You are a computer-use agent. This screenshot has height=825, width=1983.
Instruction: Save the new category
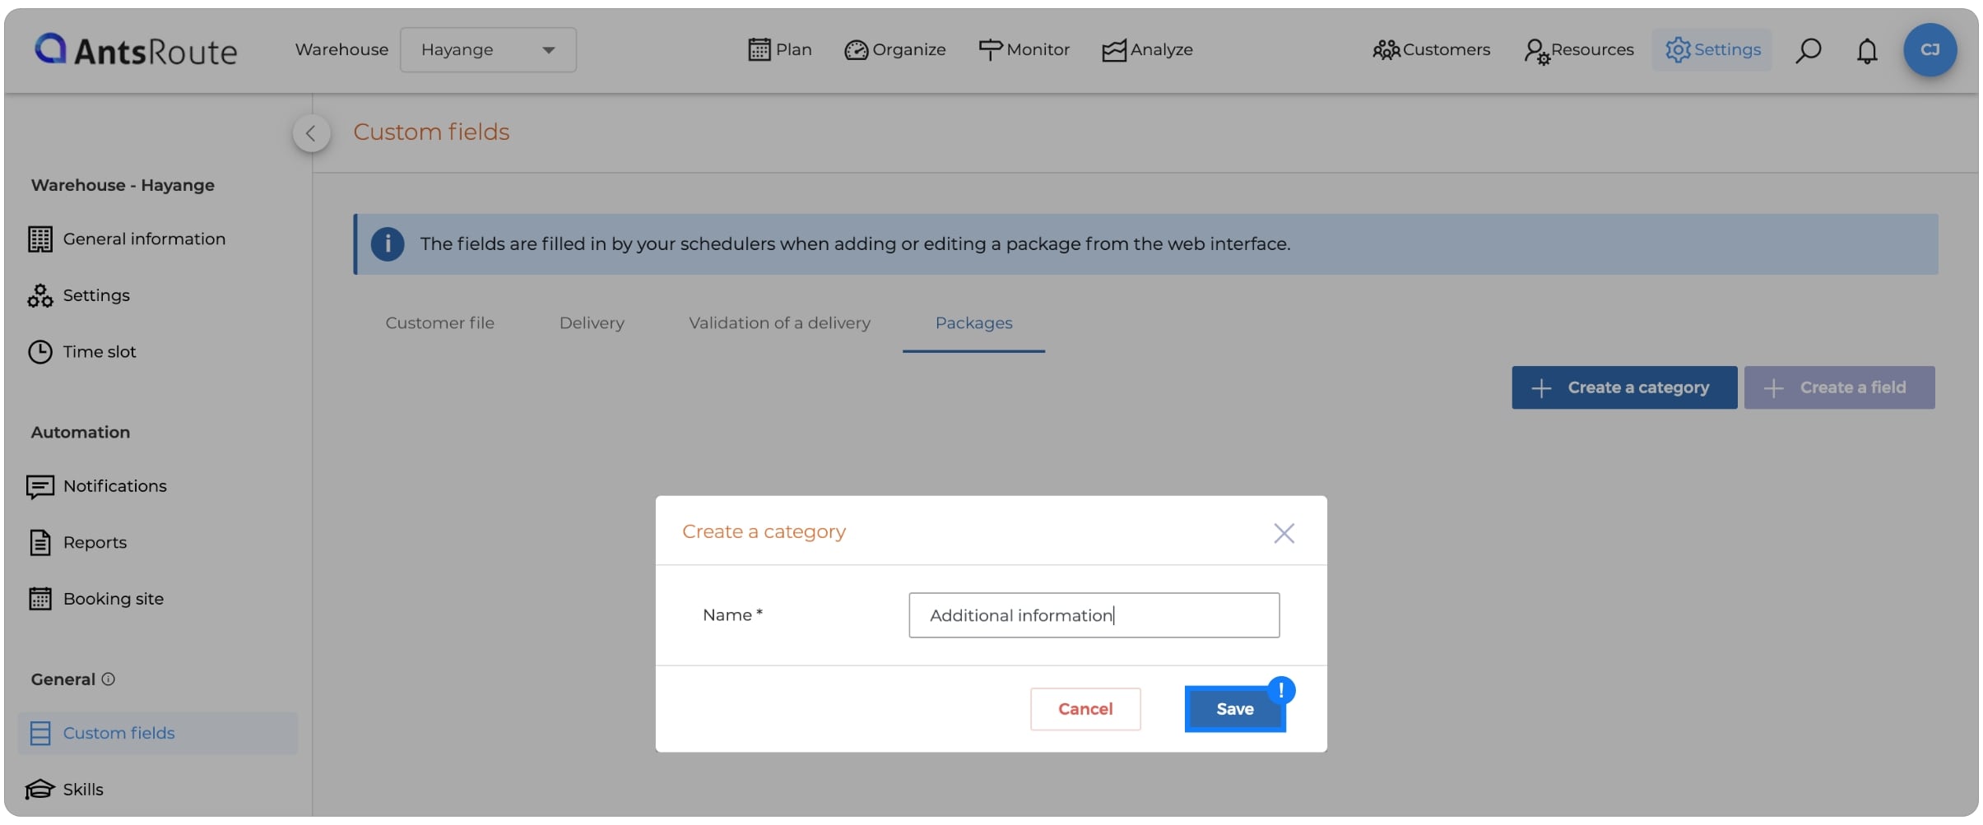coord(1235,709)
